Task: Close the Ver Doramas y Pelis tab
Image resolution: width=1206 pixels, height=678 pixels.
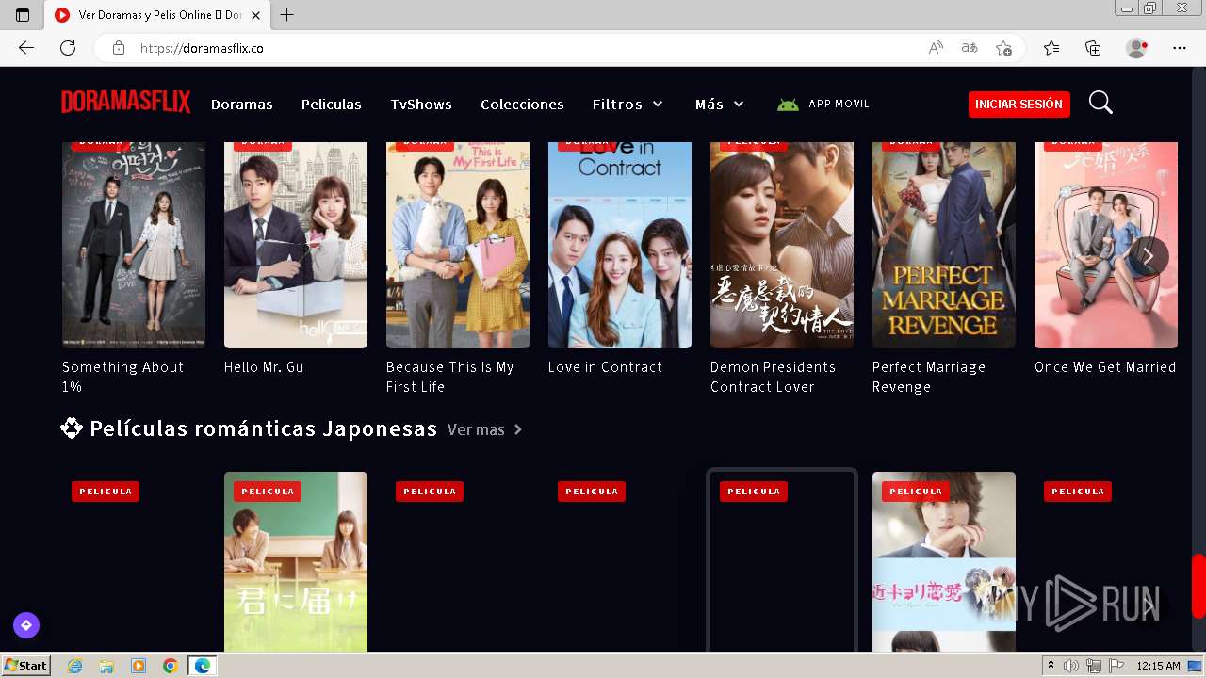Action: click(256, 15)
